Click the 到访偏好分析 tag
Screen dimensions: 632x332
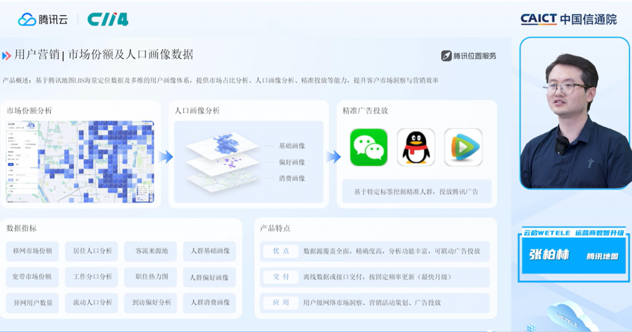click(151, 302)
